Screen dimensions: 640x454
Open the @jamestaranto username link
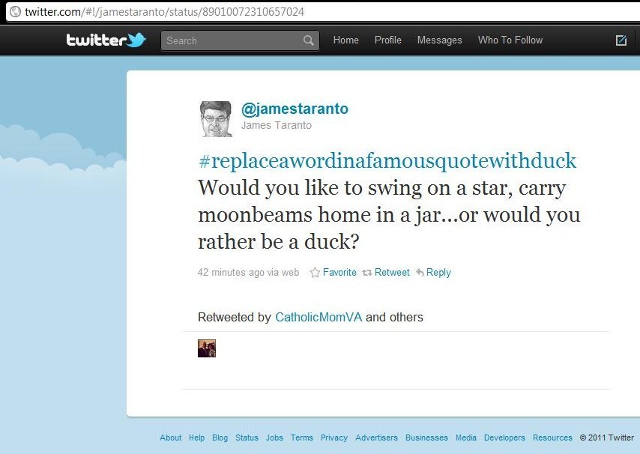(x=295, y=109)
